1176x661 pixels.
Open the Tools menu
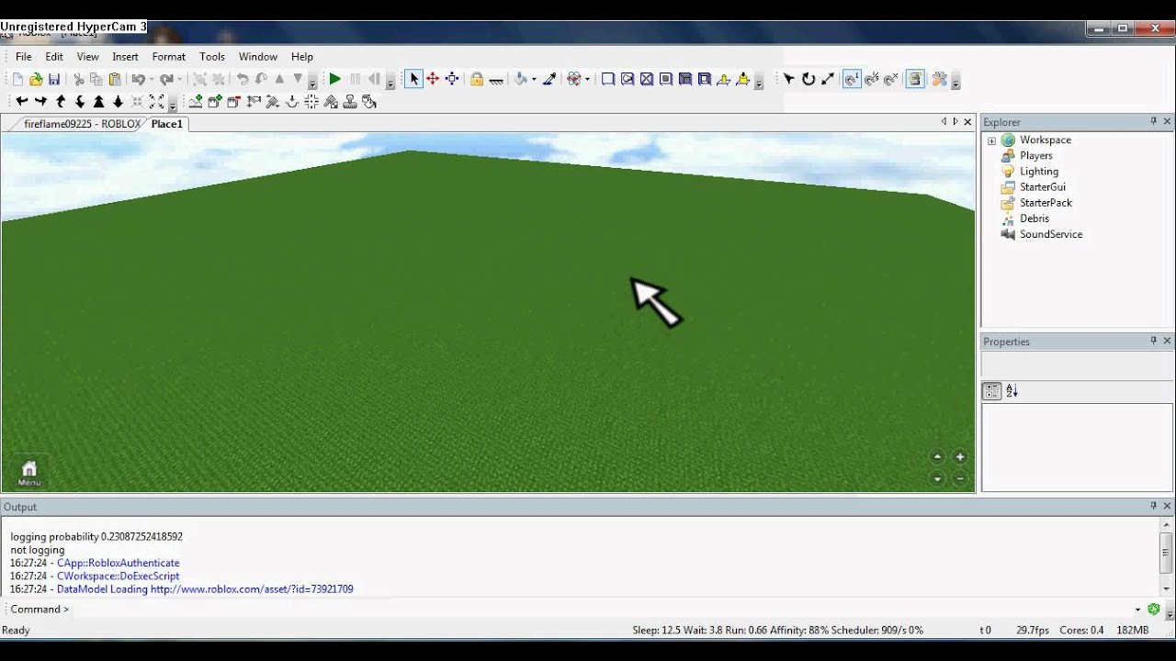(212, 57)
